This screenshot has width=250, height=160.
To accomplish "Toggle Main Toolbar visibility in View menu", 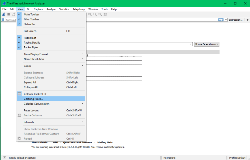I will 51,14.
